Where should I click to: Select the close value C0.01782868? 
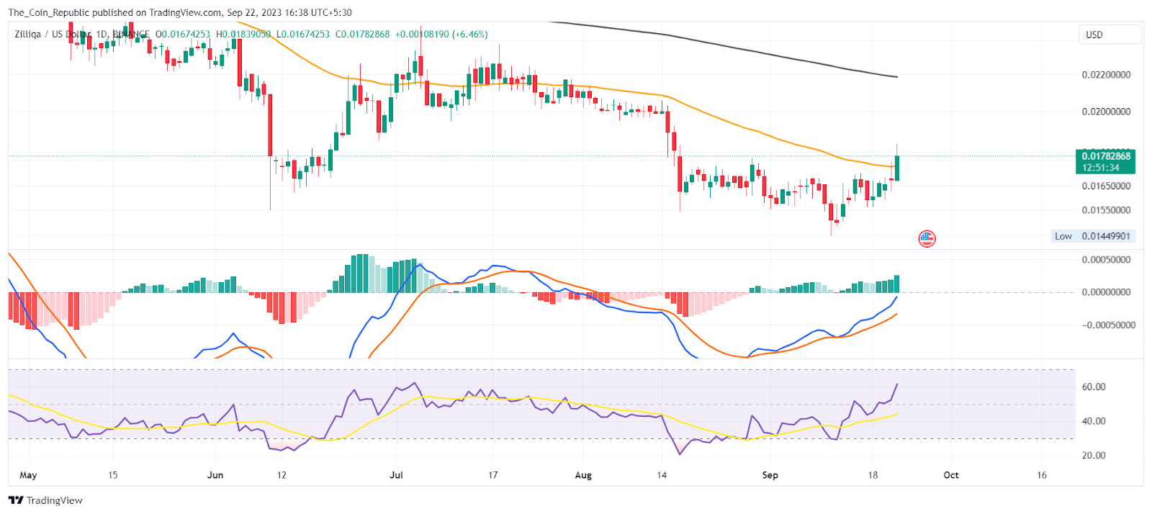tap(363, 34)
